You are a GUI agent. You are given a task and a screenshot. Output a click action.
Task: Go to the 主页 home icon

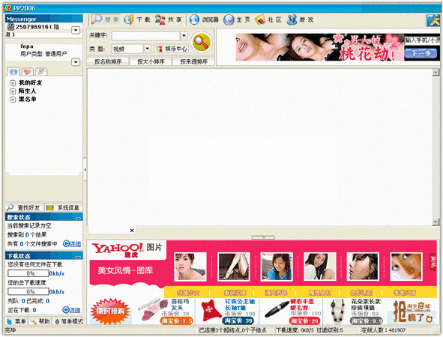[x=238, y=19]
